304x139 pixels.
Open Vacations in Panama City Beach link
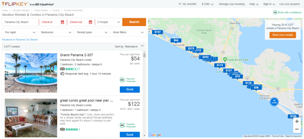pyautogui.click(x=20, y=40)
